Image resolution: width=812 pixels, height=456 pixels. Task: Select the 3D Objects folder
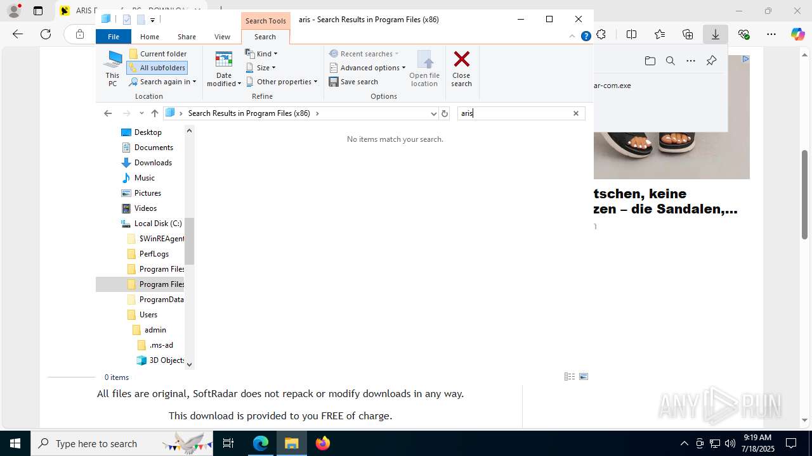(167, 360)
